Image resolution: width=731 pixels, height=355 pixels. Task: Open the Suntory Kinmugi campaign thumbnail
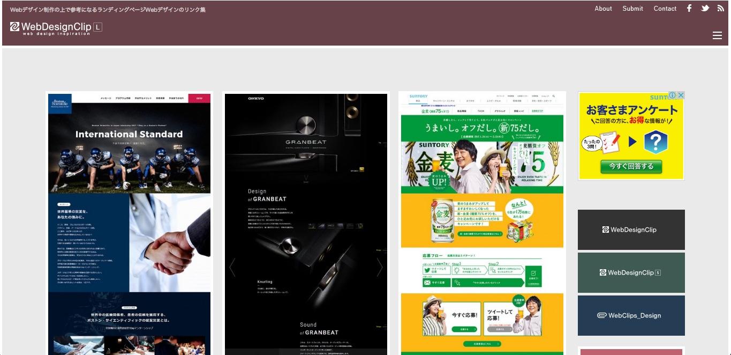pyautogui.click(x=482, y=224)
